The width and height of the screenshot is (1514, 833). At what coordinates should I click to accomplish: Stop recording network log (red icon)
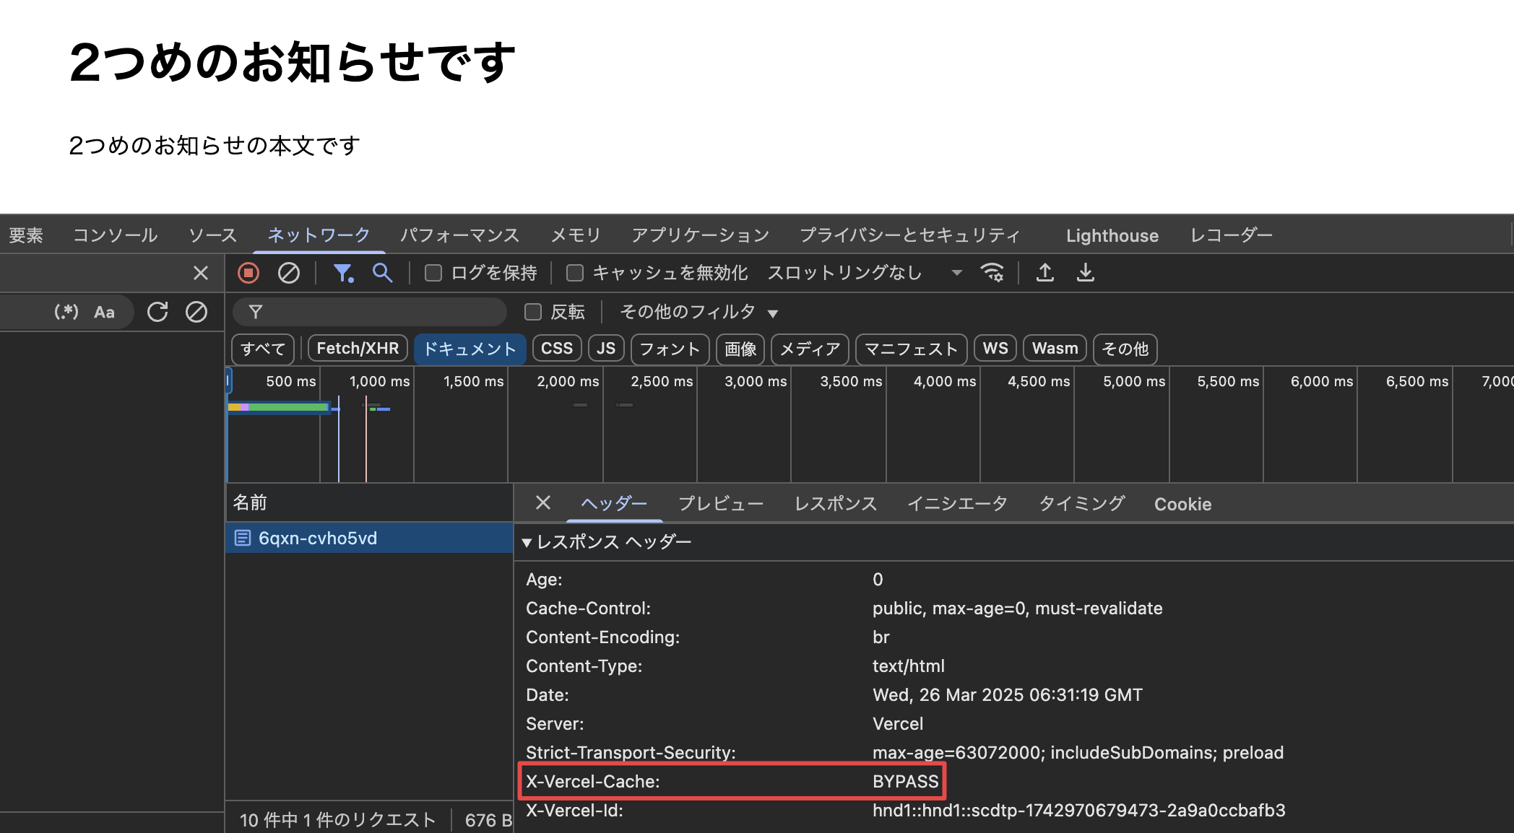point(248,273)
